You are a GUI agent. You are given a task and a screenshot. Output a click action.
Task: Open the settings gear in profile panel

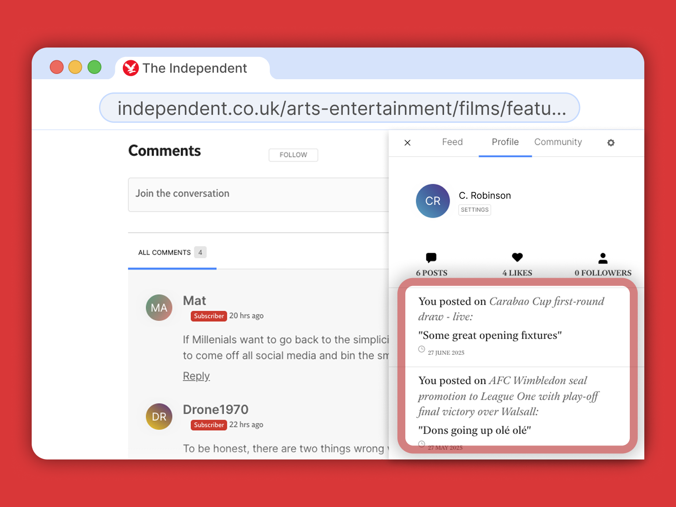coord(611,143)
